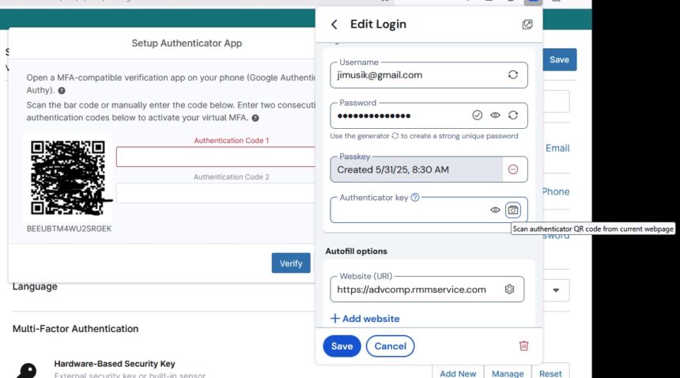Expand the Language dropdown arrow
Screen dimensions: 680x378
coord(556,290)
